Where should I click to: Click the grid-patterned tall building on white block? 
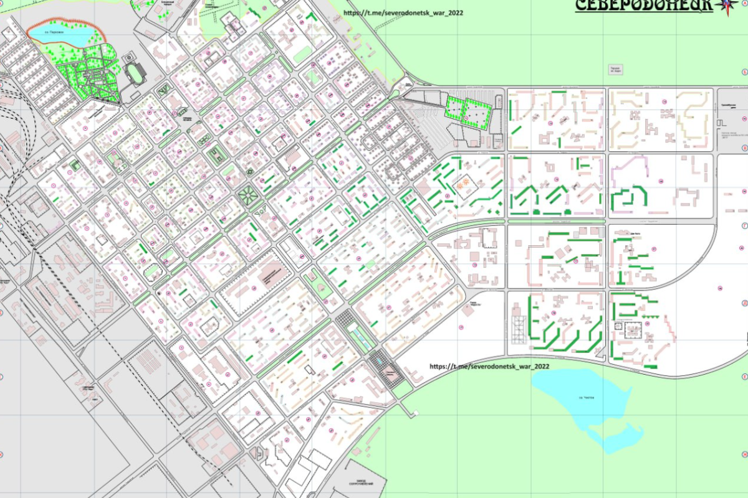(x=518, y=329)
